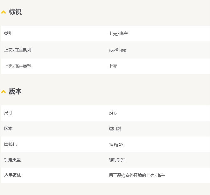Click the Han® HPR series value
The height and width of the screenshot is (195, 210).
point(117,51)
